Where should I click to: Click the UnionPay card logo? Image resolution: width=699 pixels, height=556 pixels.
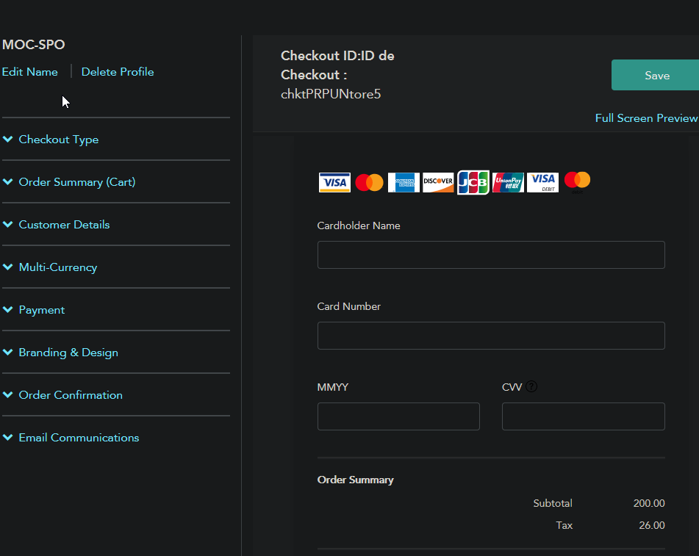coord(508,182)
